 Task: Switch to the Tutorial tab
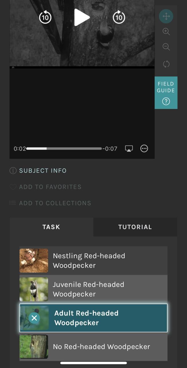(x=135, y=227)
